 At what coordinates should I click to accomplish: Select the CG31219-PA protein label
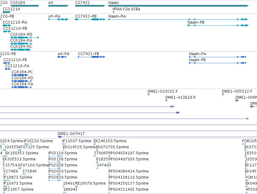[17, 66]
